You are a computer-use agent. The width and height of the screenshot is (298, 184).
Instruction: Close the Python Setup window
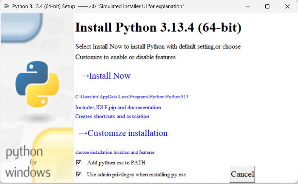287,6
